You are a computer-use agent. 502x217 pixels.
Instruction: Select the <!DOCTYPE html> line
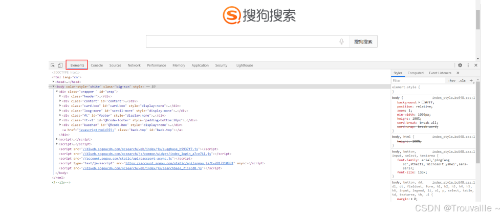[66, 72]
